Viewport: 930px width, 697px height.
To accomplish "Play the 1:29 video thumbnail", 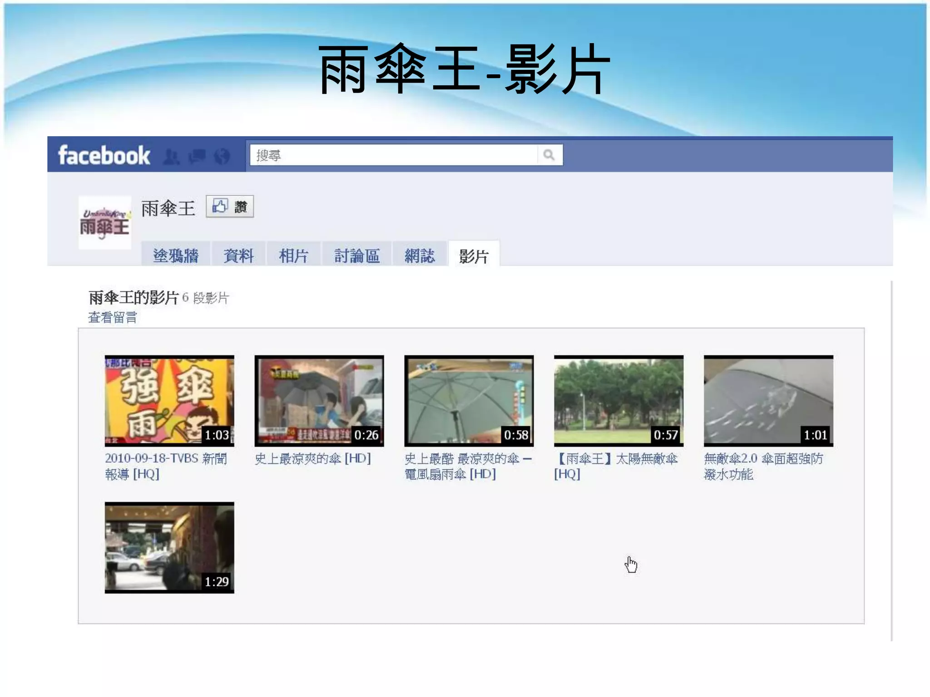I will 169,547.
